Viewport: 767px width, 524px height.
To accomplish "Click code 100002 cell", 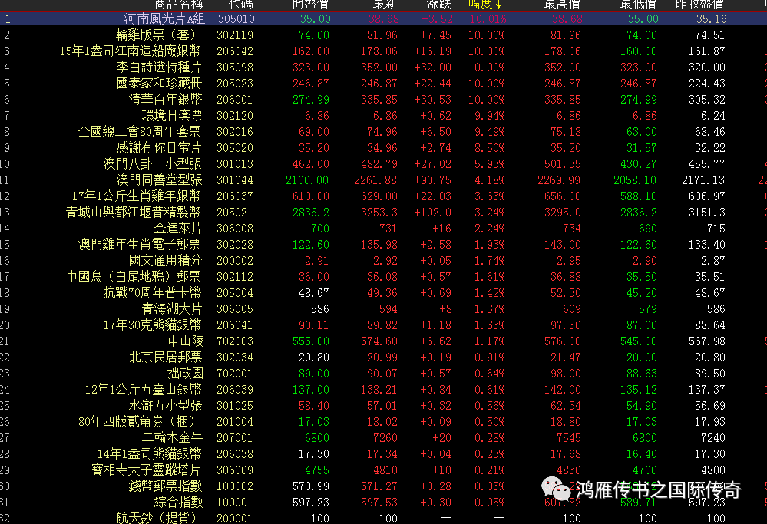I will 235,486.
